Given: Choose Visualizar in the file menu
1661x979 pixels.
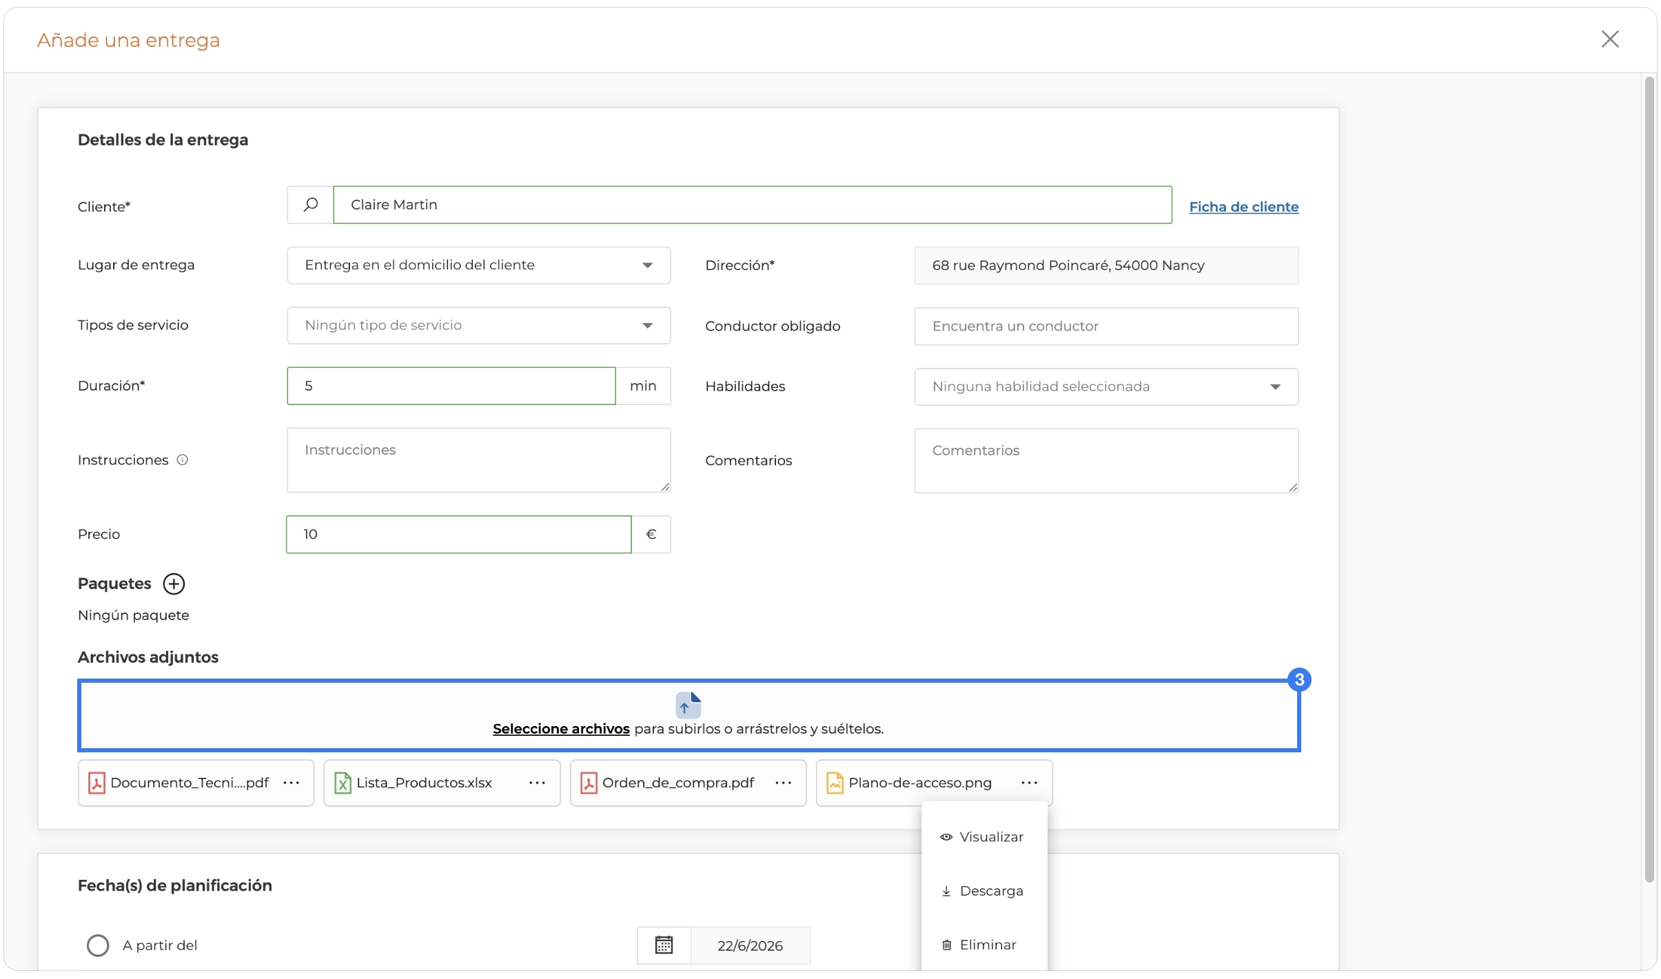Looking at the screenshot, I should click(x=984, y=837).
